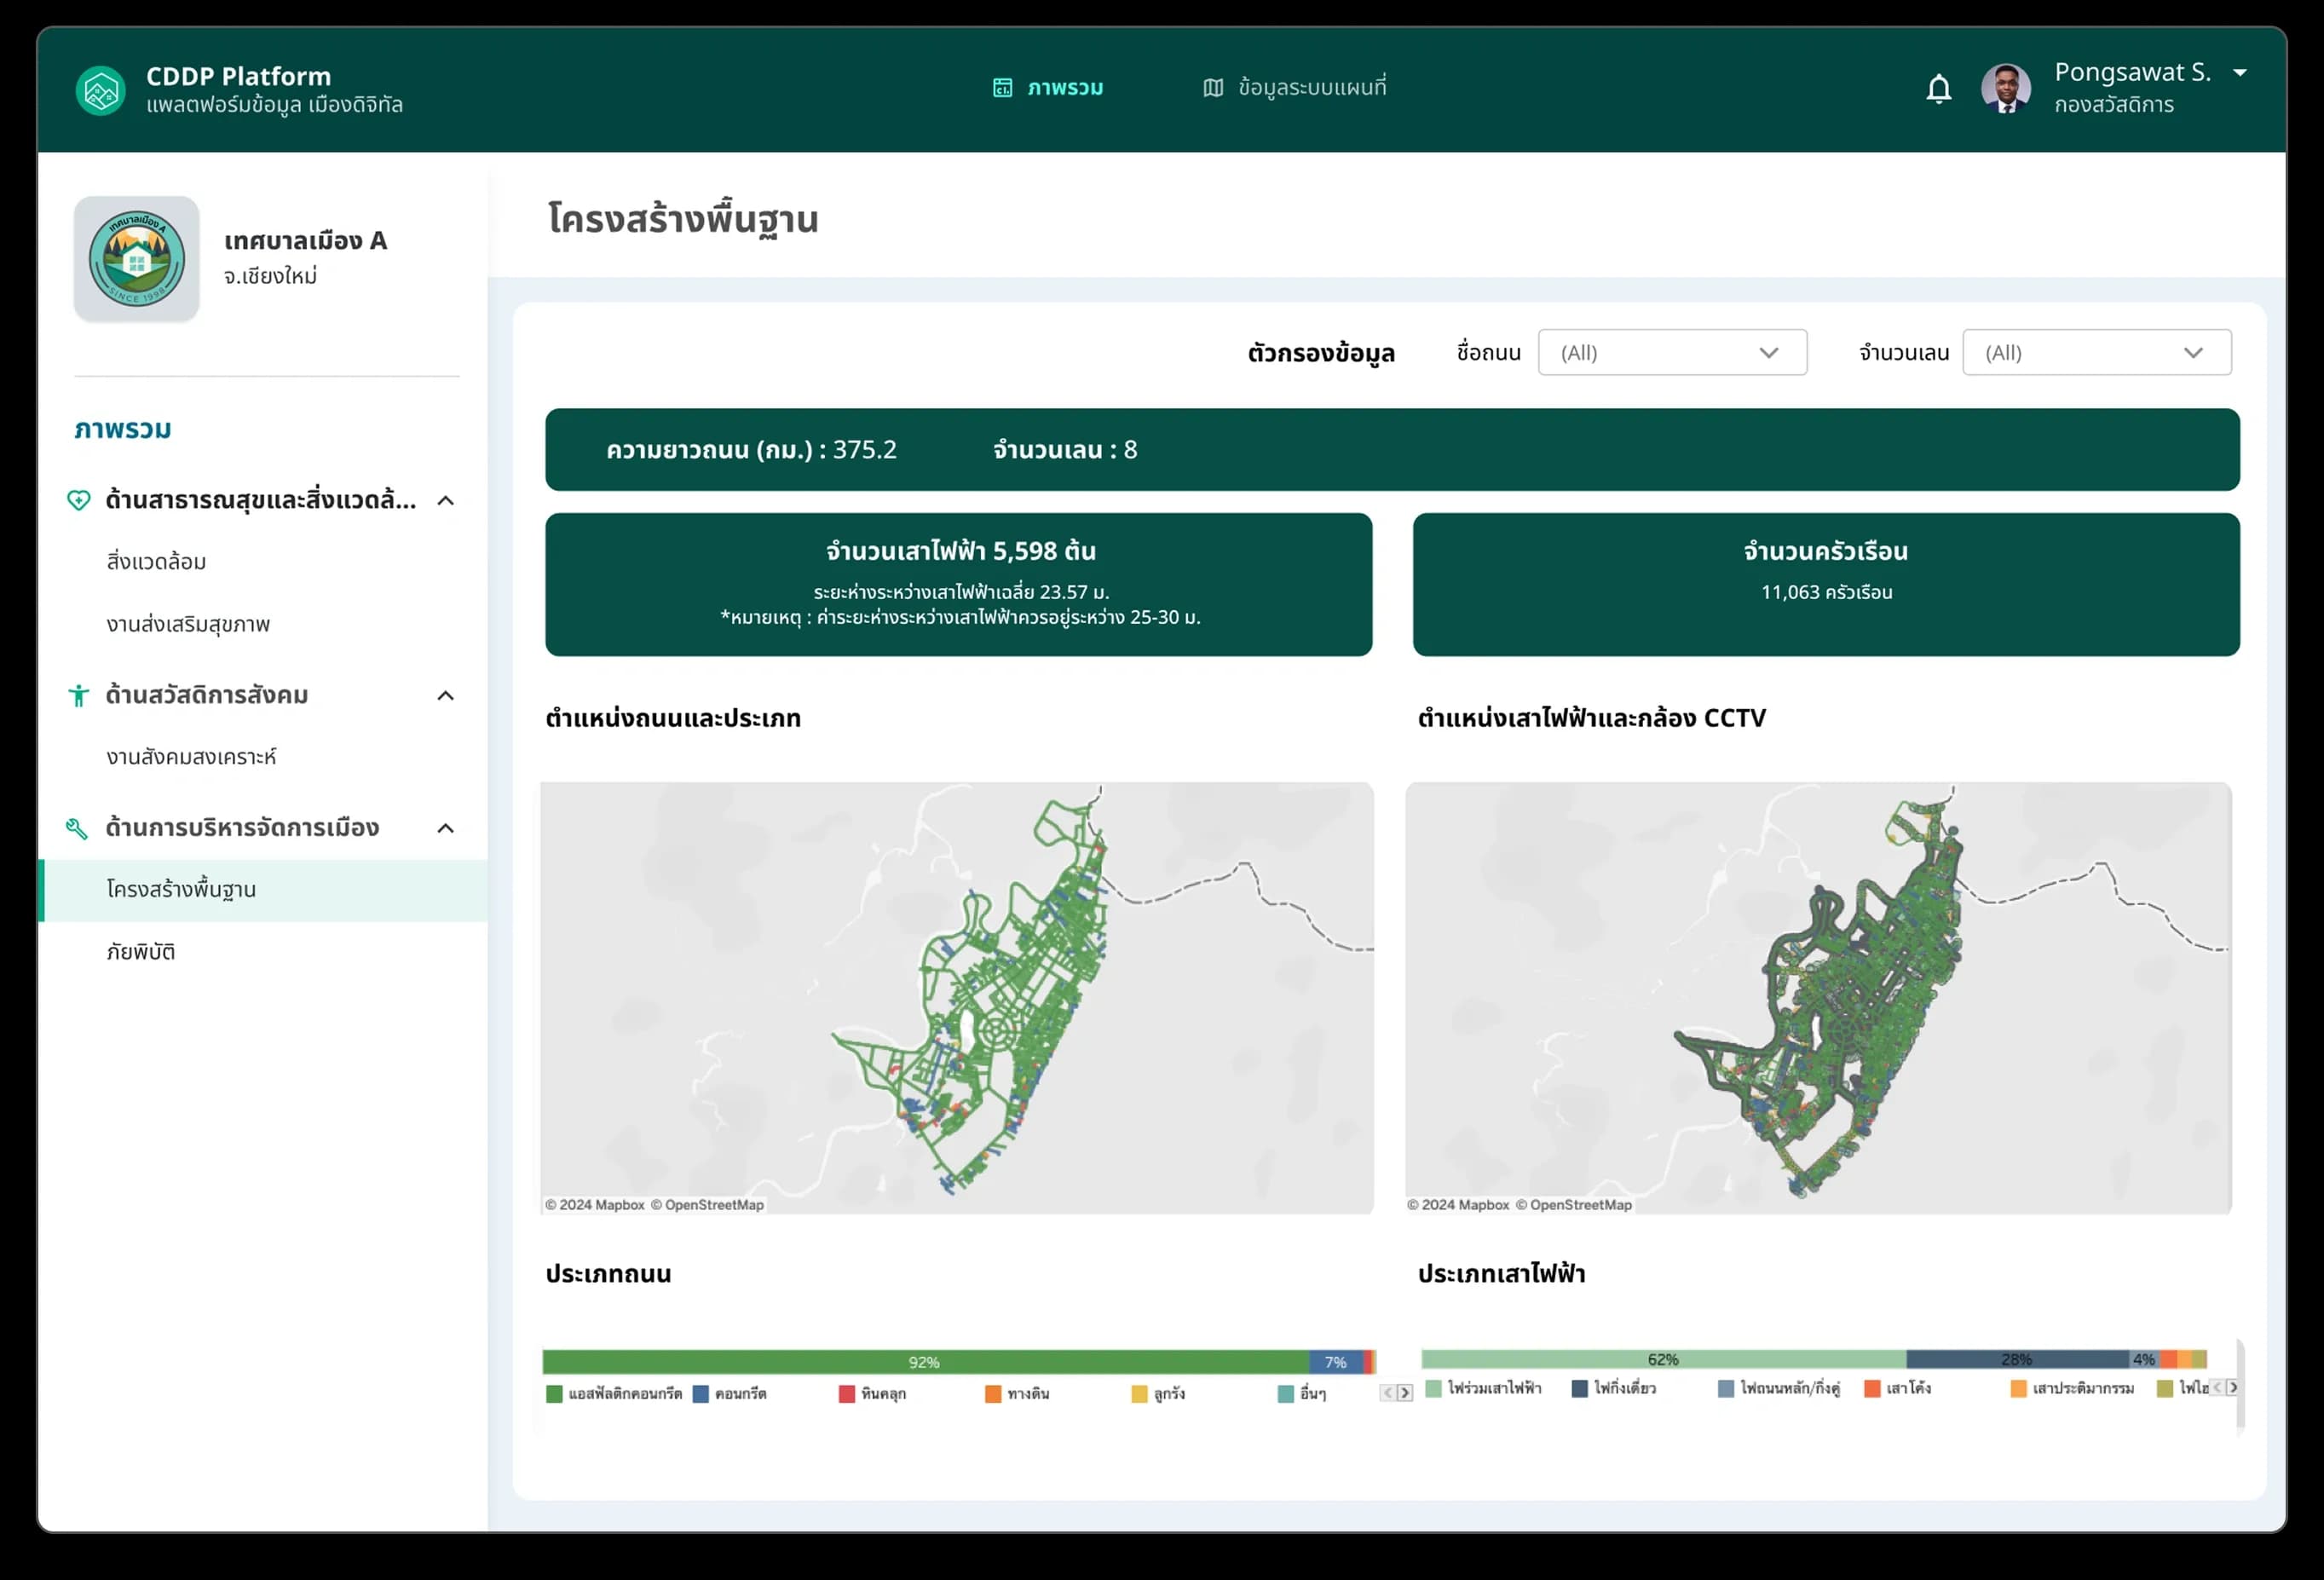
Task: Click the dashboard icon beside ภาพรวม in header
Action: pos(1002,88)
